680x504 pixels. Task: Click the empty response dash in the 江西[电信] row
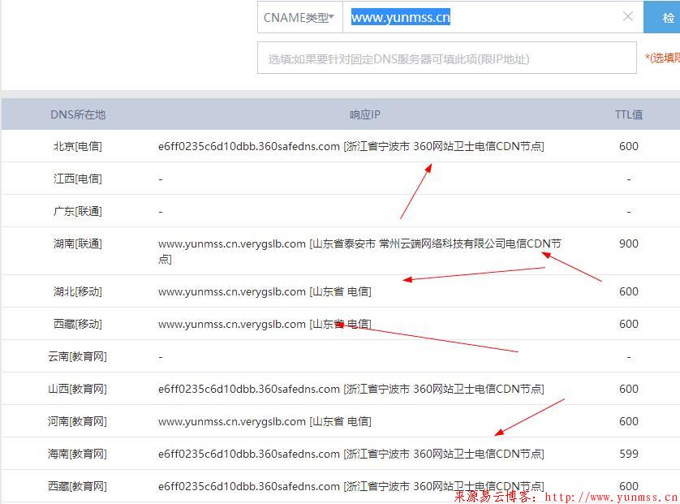coord(161,179)
